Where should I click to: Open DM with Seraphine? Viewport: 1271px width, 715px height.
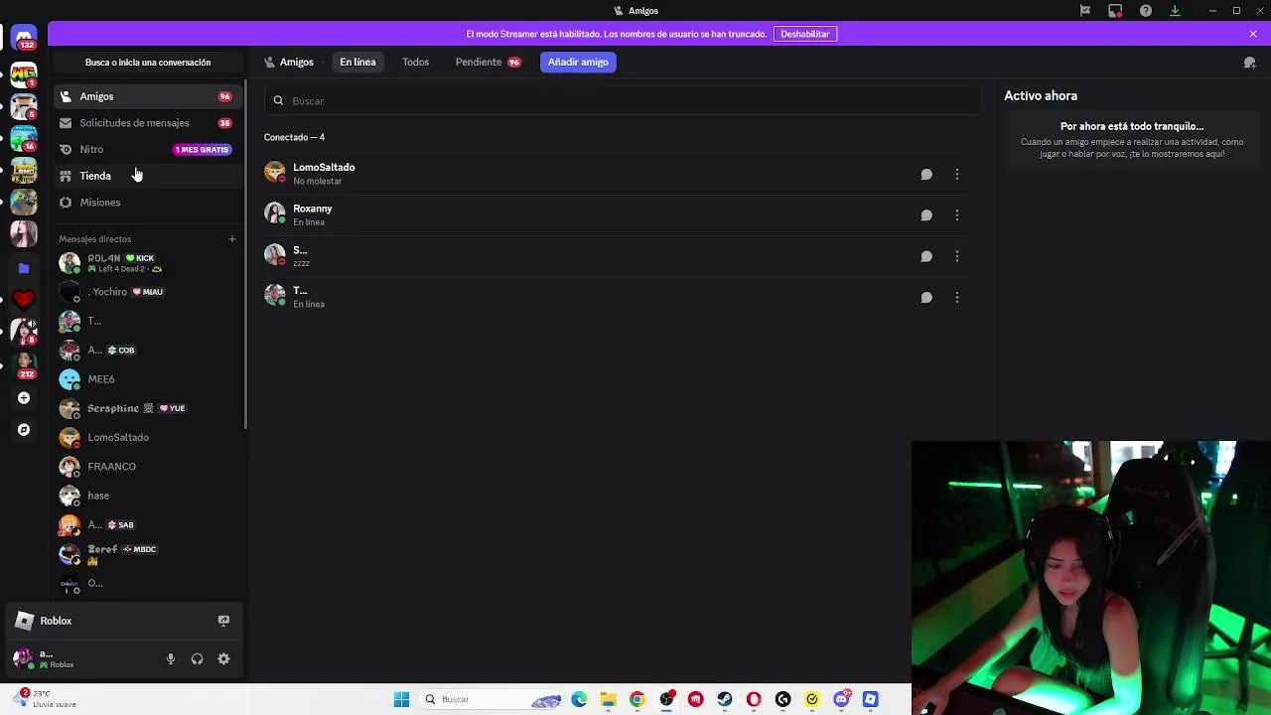pyautogui.click(x=148, y=408)
